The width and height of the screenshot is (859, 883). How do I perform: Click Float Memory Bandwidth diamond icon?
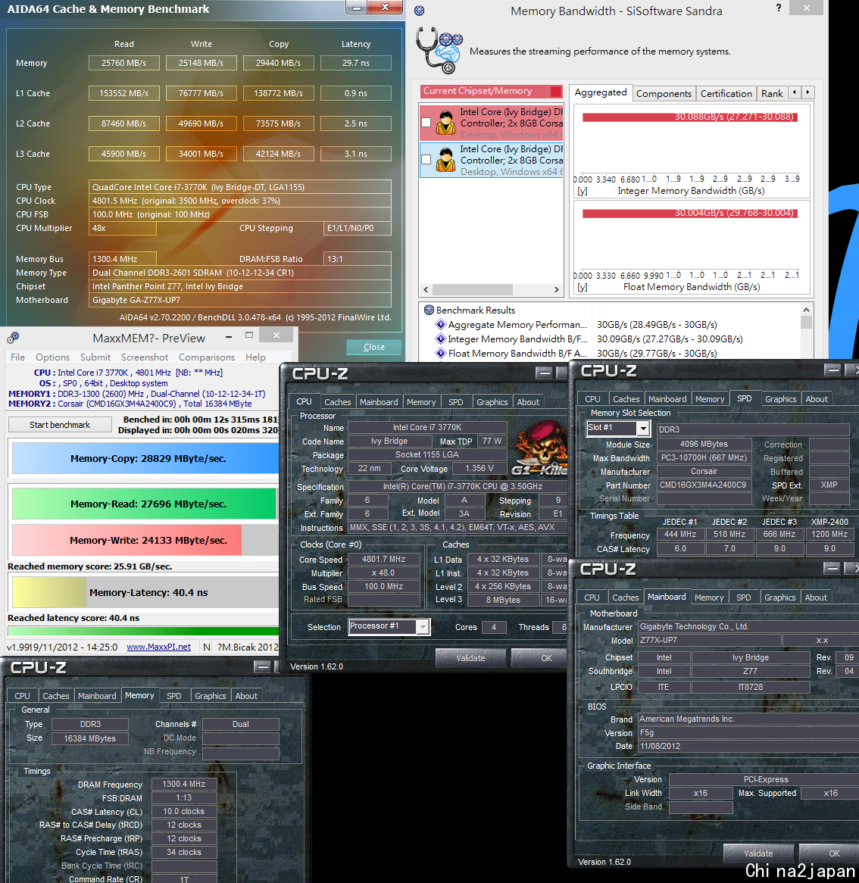[x=441, y=353]
